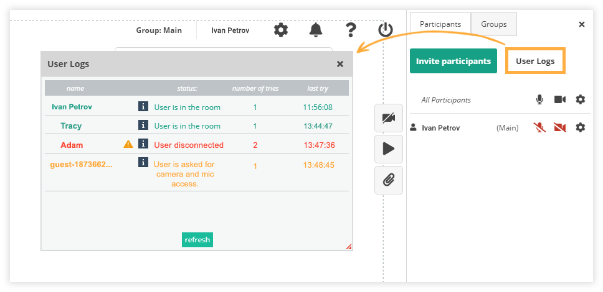Click the 13:44:47 last try time
Screen dimensions: 603x292
point(318,126)
